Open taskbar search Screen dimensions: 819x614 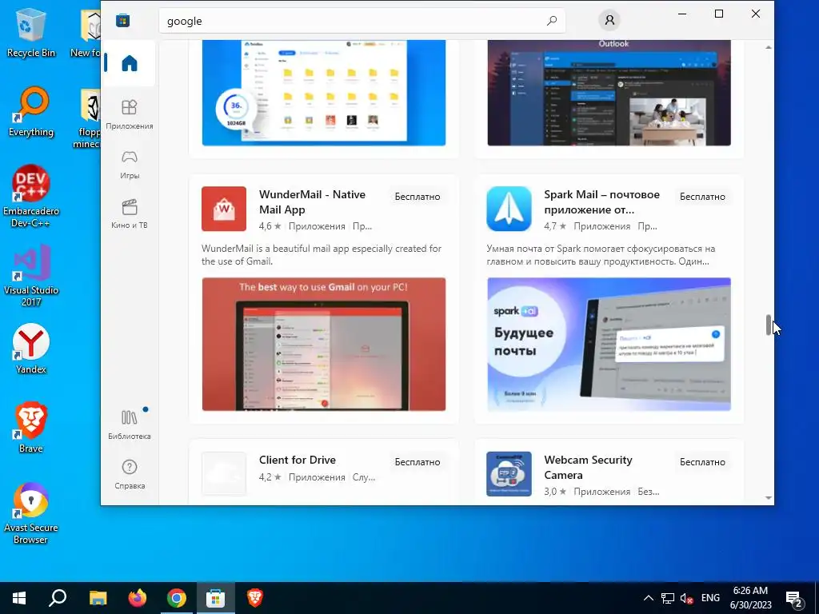(58, 598)
